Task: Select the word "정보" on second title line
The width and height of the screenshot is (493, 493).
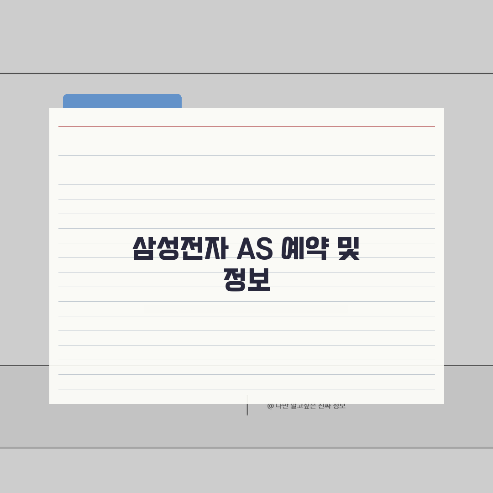Action: pyautogui.click(x=247, y=279)
